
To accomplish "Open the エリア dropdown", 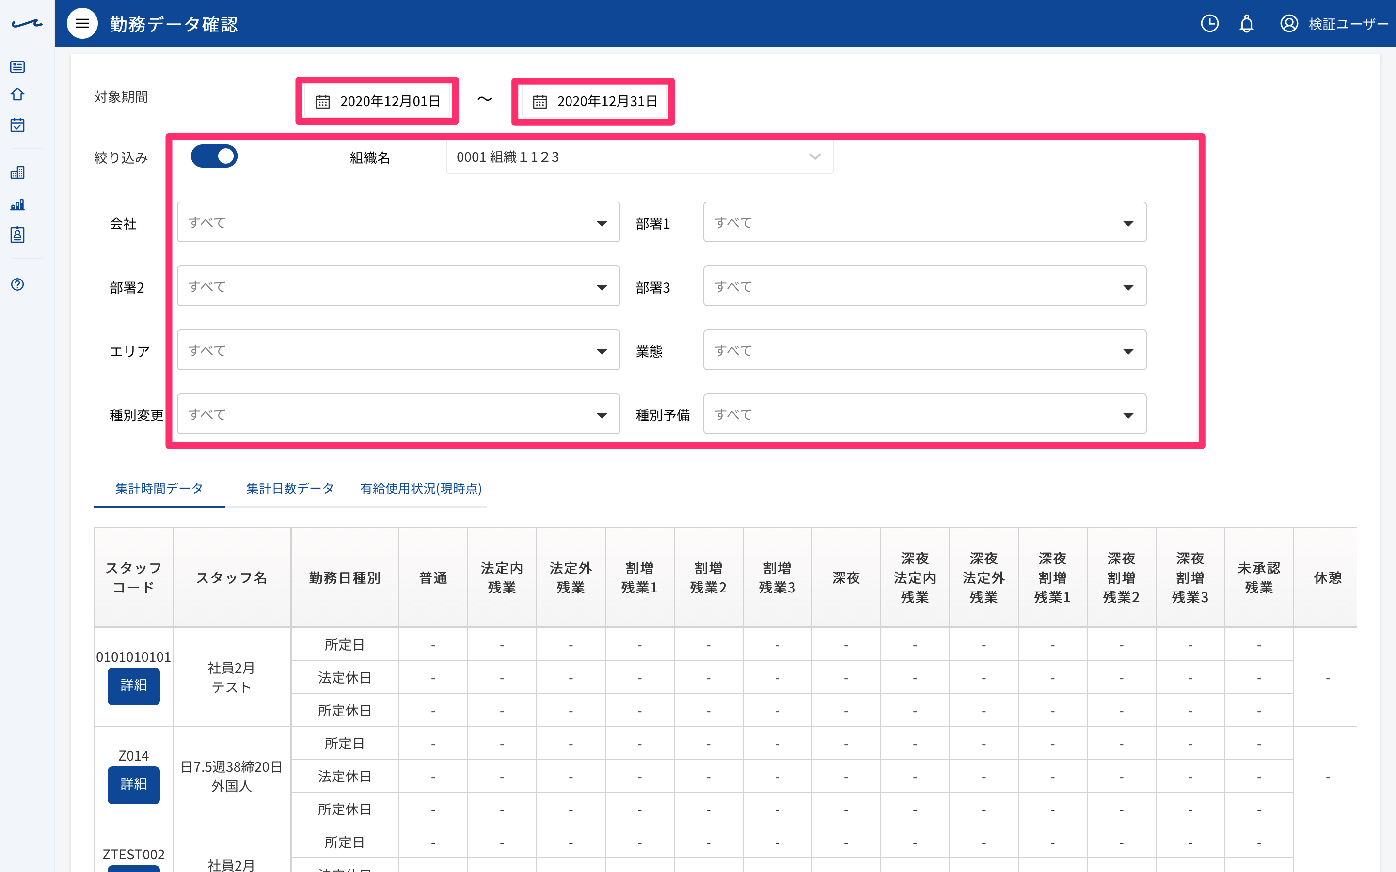I will point(398,351).
